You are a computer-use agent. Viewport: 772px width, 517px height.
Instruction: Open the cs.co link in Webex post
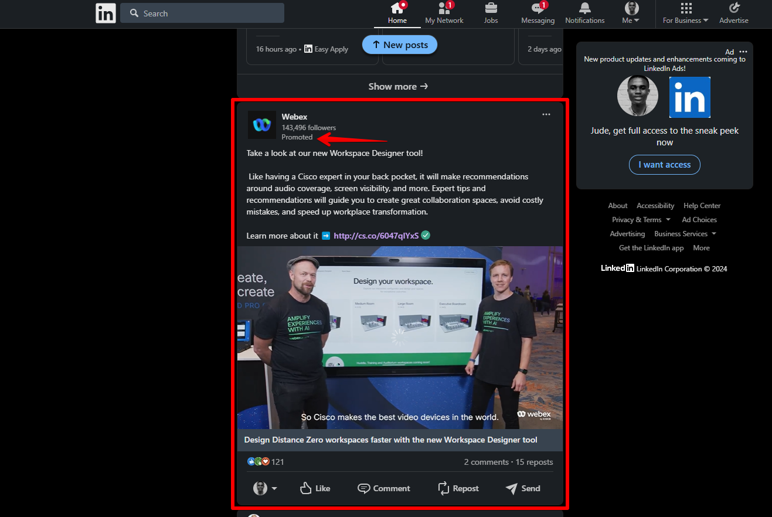click(x=376, y=235)
